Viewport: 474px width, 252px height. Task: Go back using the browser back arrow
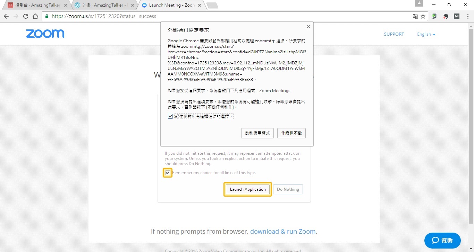tap(6, 16)
